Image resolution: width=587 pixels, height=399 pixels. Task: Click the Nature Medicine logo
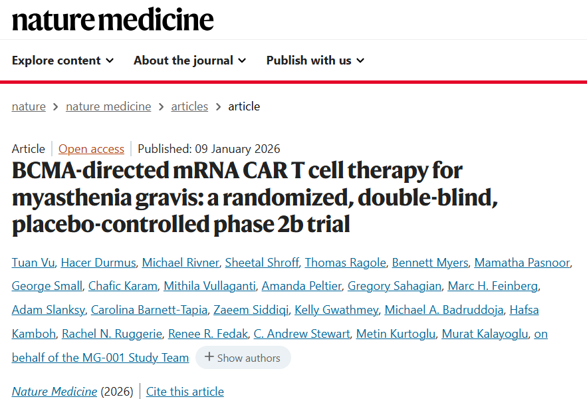coord(113,20)
